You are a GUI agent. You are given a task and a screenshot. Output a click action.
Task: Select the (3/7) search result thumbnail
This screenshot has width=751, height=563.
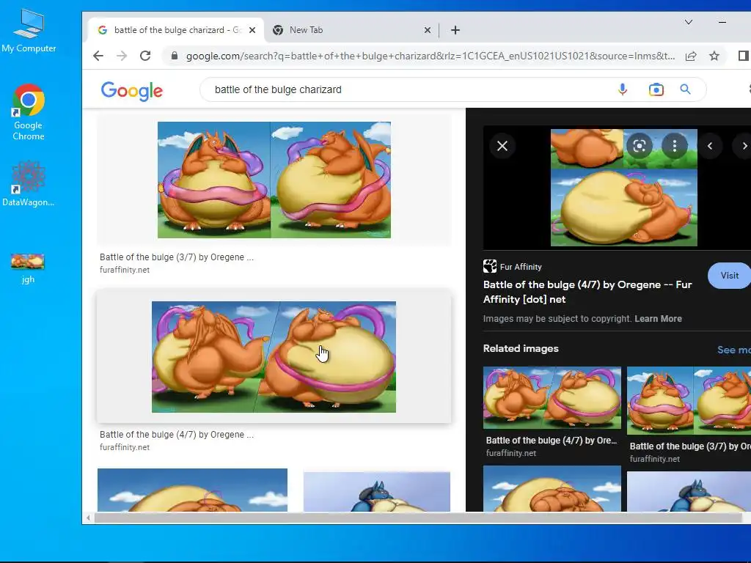[274, 180]
